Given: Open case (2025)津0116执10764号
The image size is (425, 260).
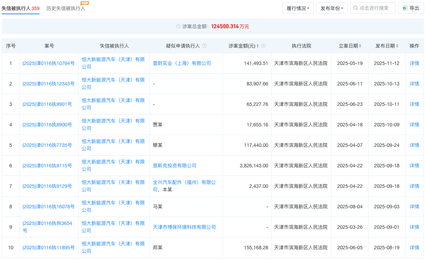Looking at the screenshot, I should tap(49, 63).
